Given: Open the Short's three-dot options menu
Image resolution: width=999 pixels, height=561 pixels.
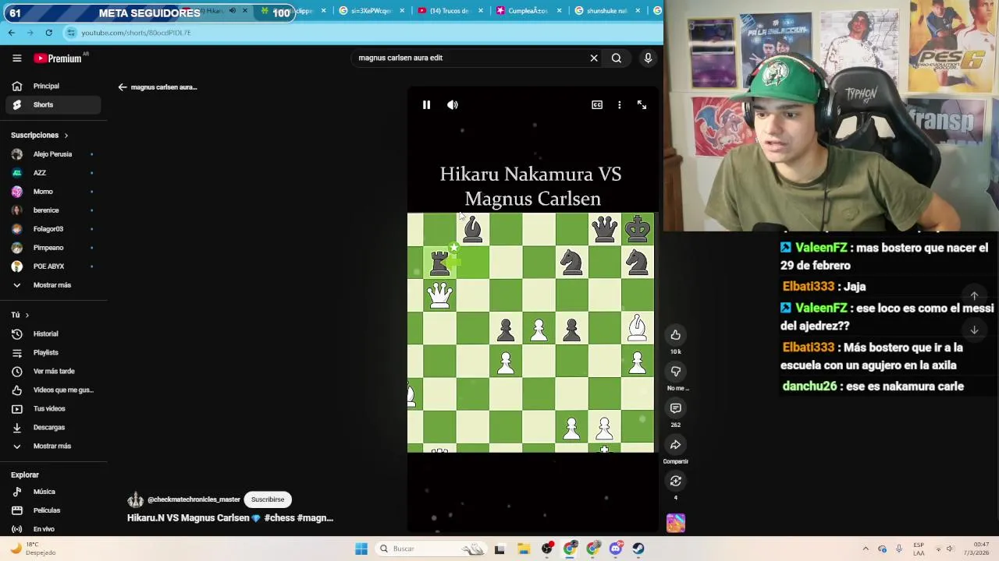Looking at the screenshot, I should pyautogui.click(x=620, y=104).
